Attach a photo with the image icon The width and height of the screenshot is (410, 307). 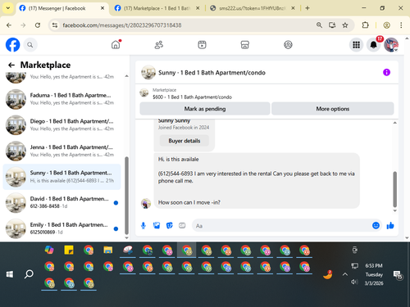pos(157,225)
